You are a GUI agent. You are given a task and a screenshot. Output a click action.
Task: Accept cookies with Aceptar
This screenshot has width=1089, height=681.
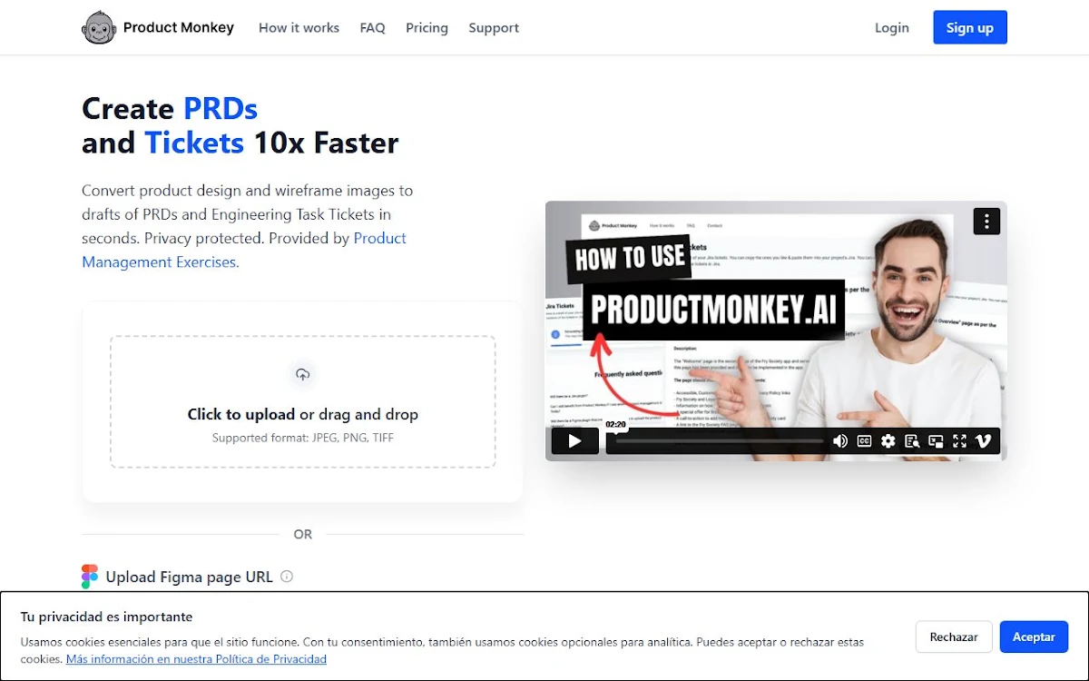pos(1034,637)
